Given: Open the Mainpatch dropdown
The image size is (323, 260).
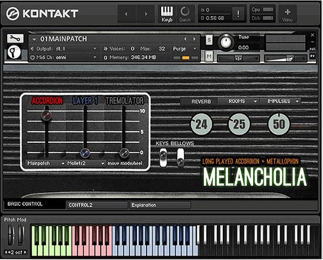Looking at the screenshot, I should tap(45, 163).
